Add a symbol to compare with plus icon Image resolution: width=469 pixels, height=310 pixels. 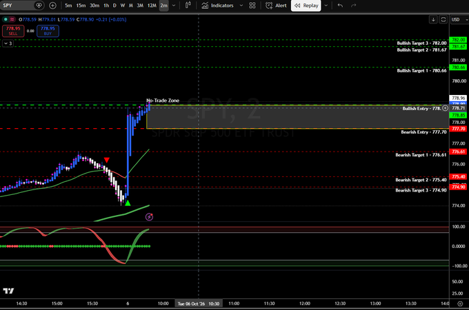52,6
